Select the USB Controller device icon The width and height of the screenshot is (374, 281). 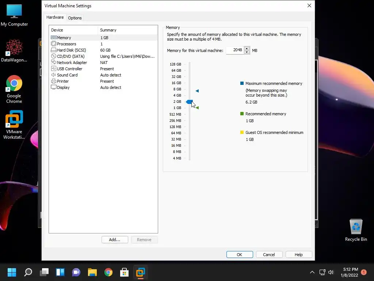point(54,68)
